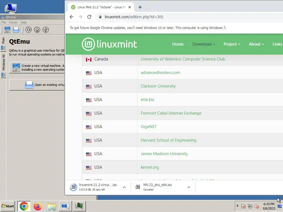Open the ette.biz mirror link

[x=148, y=100]
